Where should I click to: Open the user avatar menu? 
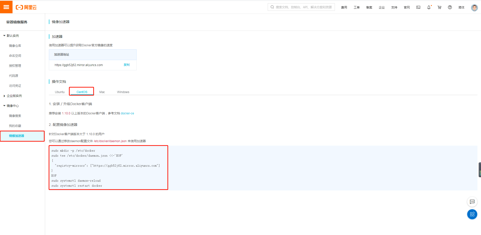474,8
